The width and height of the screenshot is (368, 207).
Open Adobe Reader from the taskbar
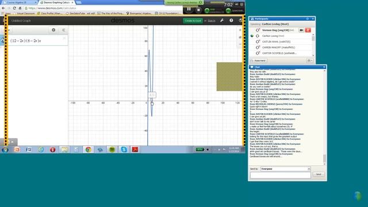[x=135, y=149]
